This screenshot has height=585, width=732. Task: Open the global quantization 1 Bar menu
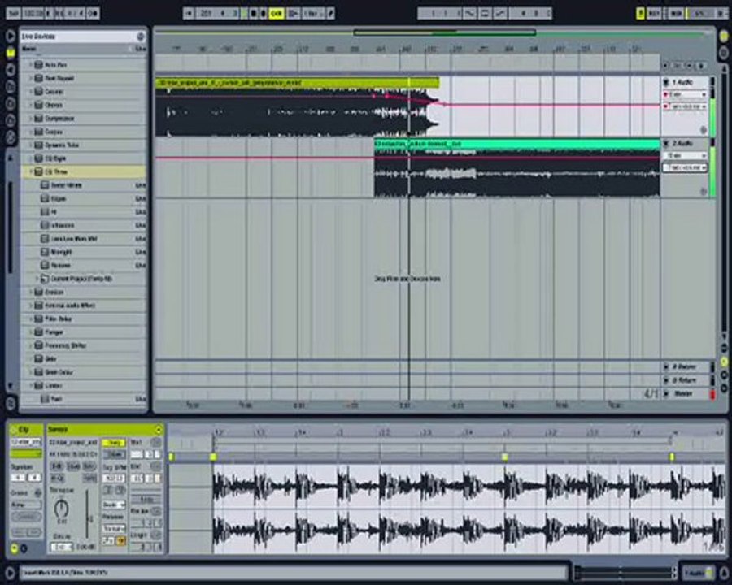pos(313,14)
